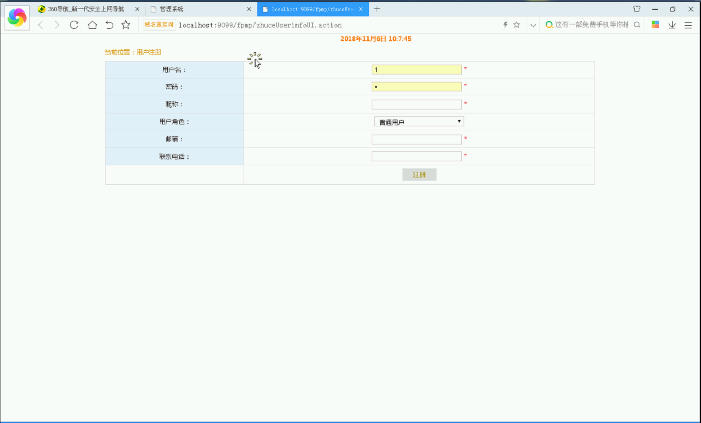The image size is (701, 423).
Task: Close the 360导航 tab
Action: pyautogui.click(x=137, y=9)
